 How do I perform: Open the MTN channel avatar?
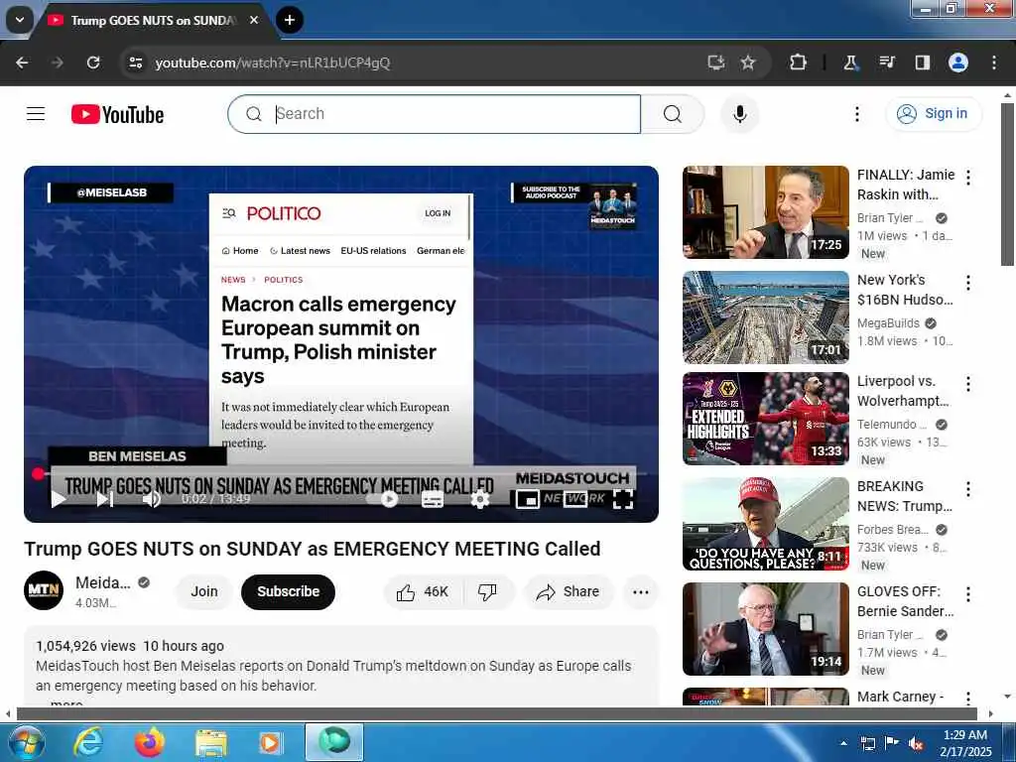44,590
